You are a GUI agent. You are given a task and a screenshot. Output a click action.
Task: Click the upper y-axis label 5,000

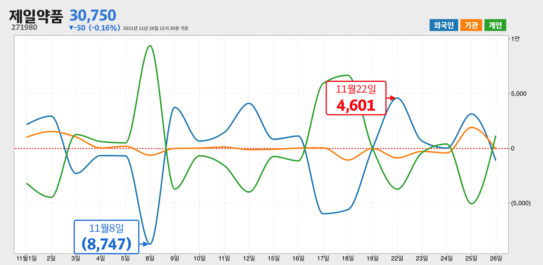coord(519,94)
